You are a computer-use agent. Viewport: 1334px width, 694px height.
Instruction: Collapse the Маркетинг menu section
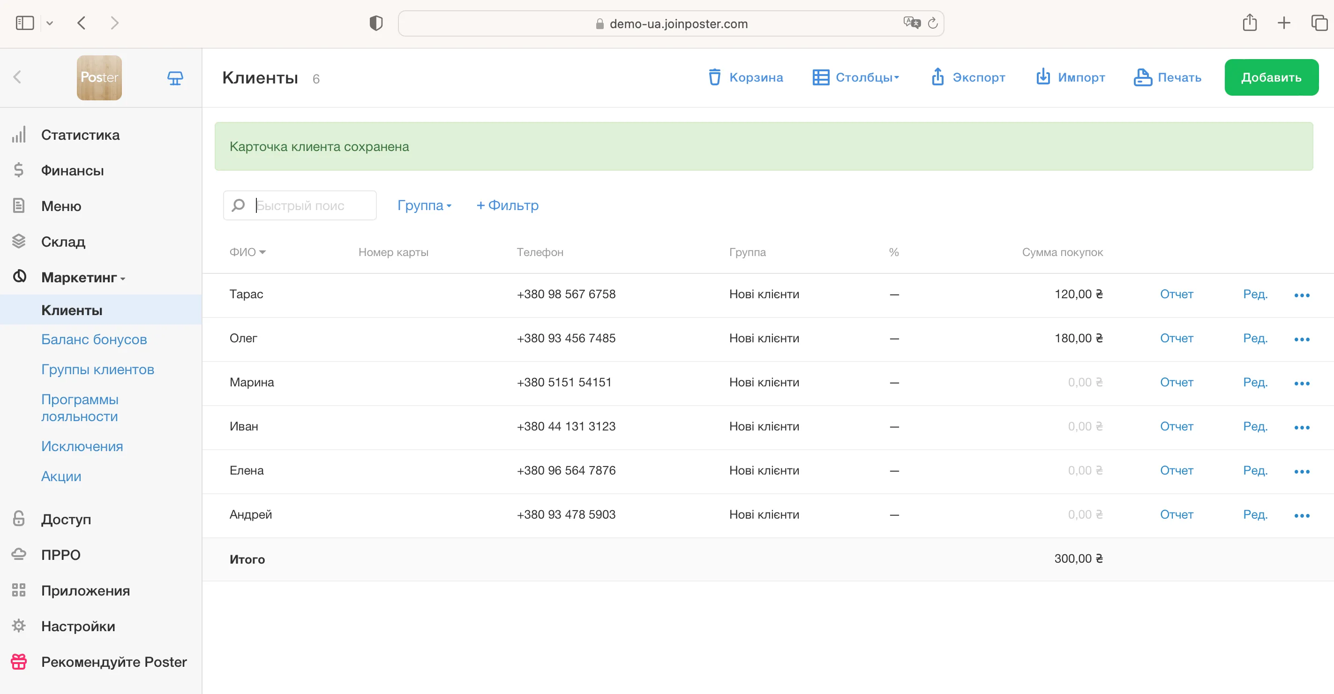pos(83,278)
